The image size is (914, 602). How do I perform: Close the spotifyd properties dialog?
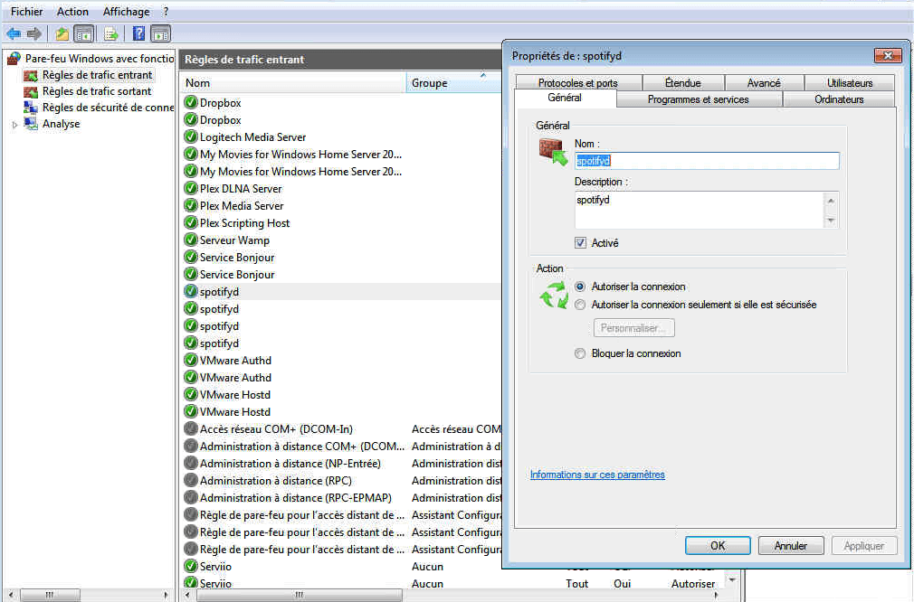(888, 55)
